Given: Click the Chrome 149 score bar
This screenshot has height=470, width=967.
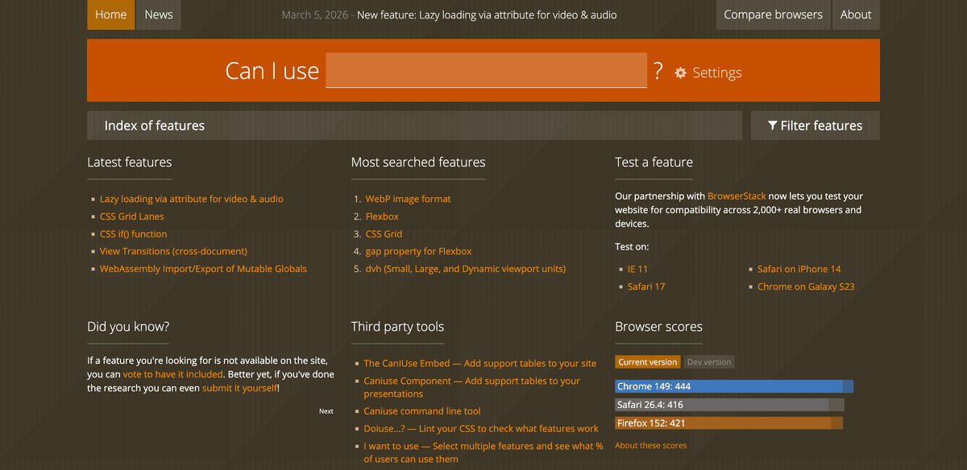Looking at the screenshot, I should pos(734,386).
